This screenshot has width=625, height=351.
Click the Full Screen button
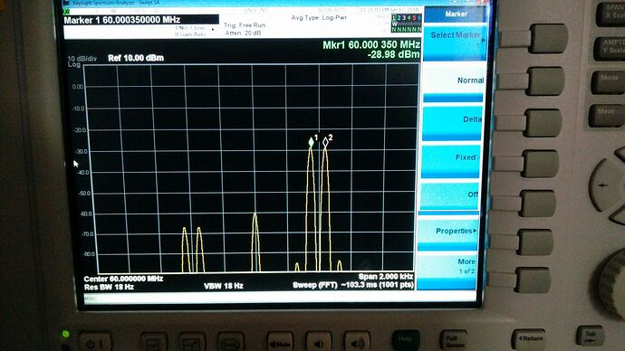pos(453,339)
